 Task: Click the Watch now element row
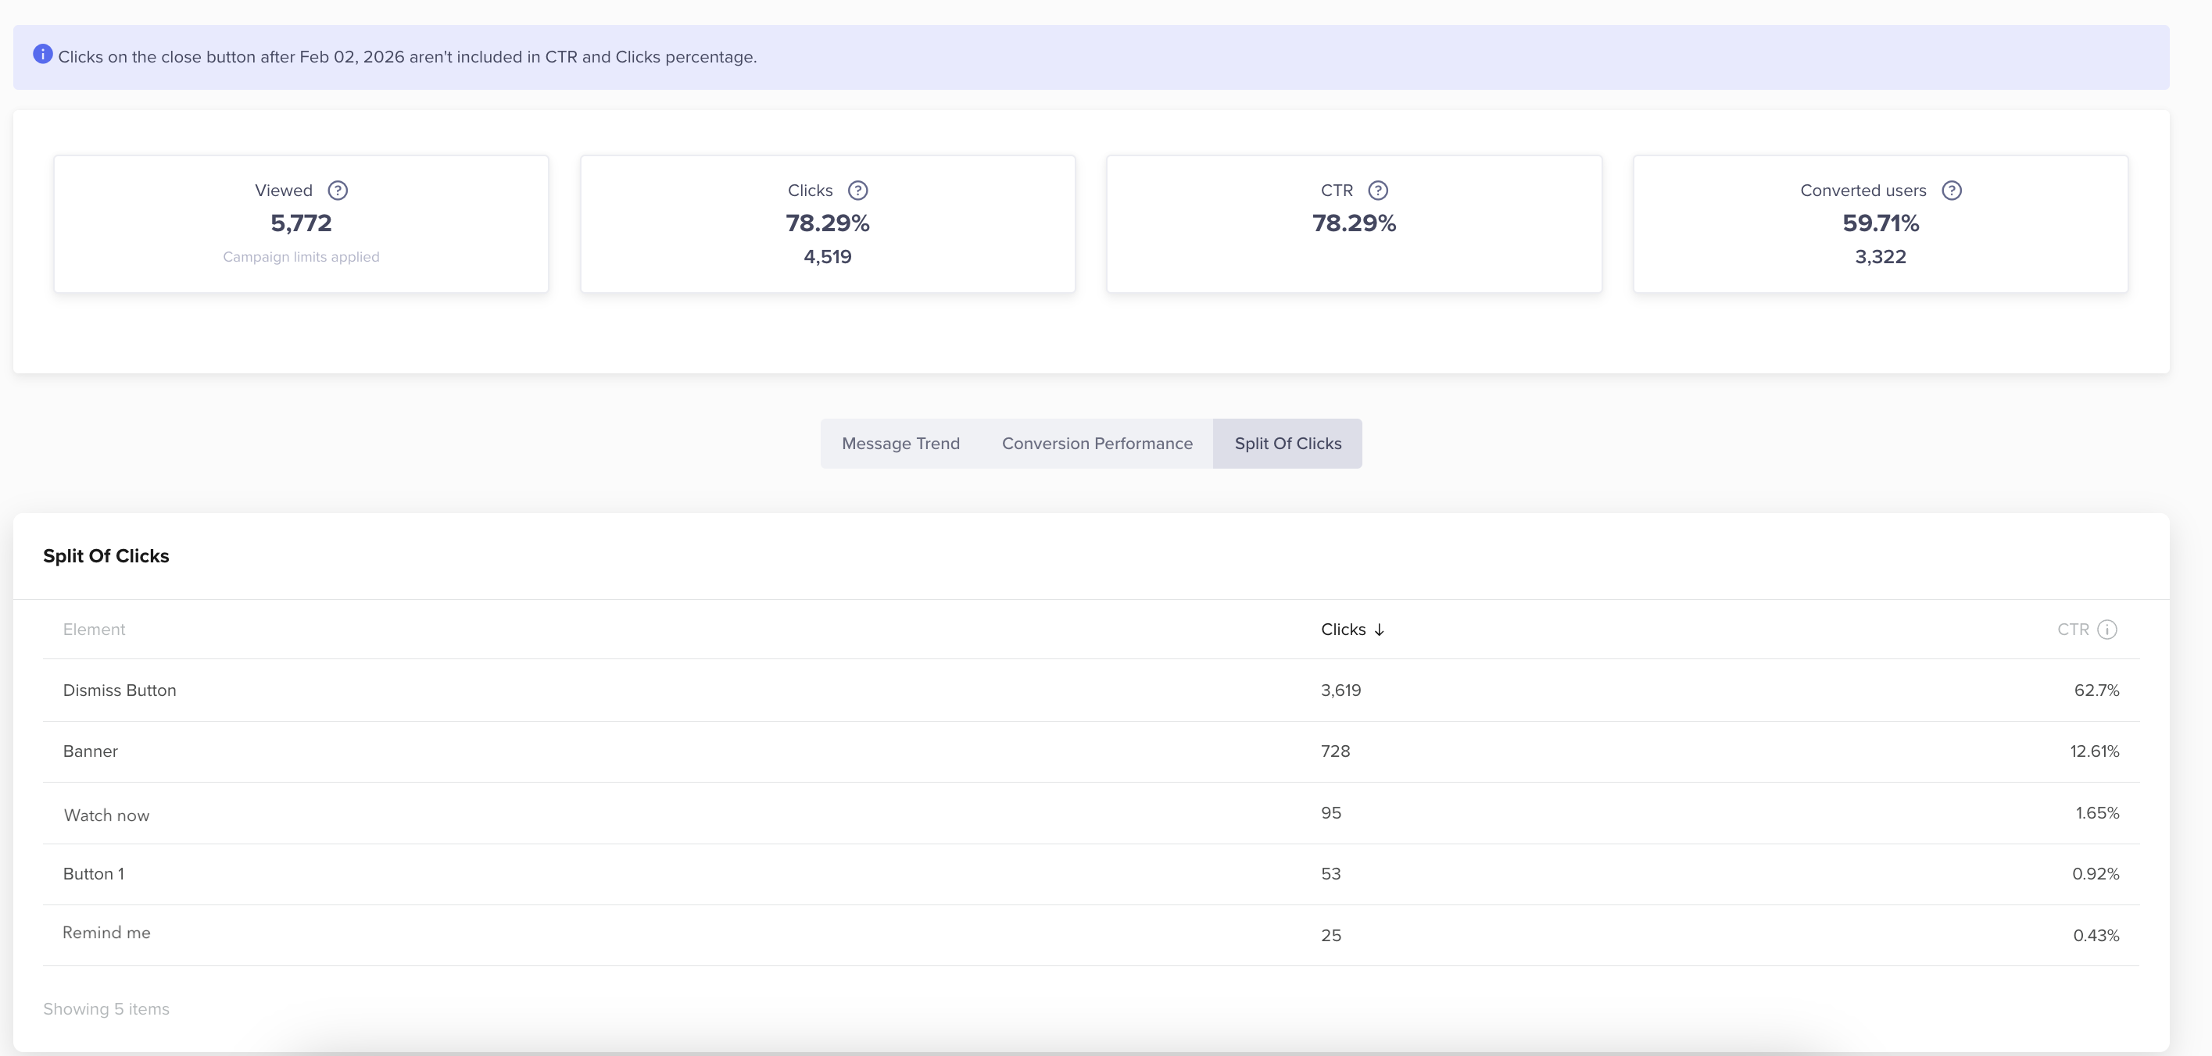106,815
